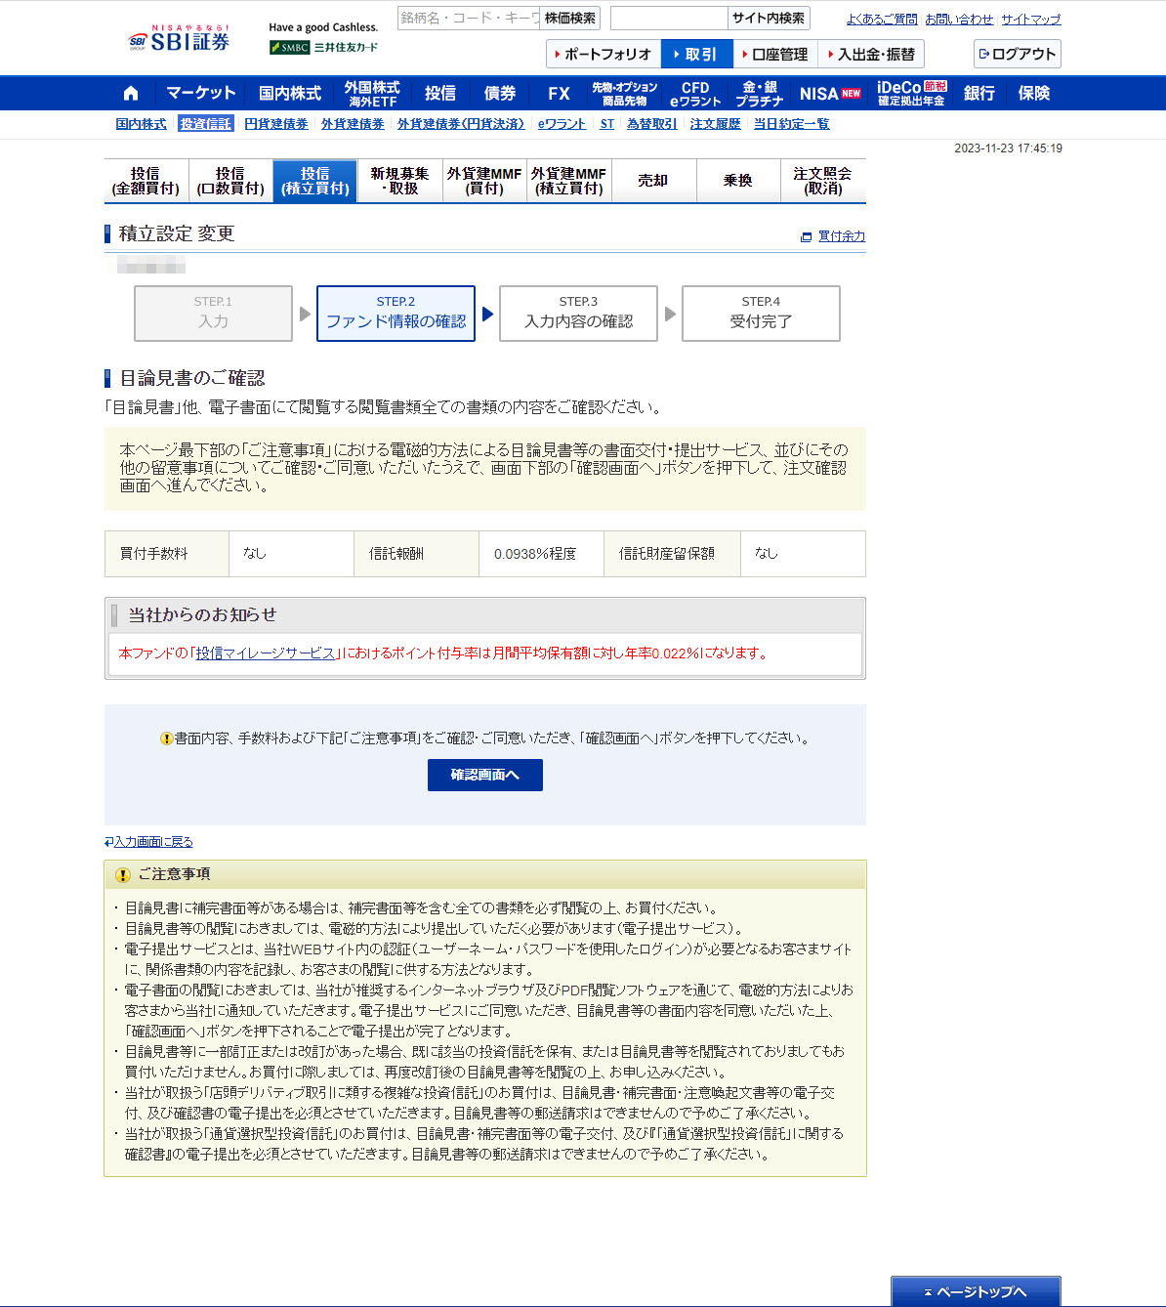Image resolution: width=1166 pixels, height=1307 pixels.
Task: Focus the 銘柄名・コード search field
Action: click(x=468, y=19)
